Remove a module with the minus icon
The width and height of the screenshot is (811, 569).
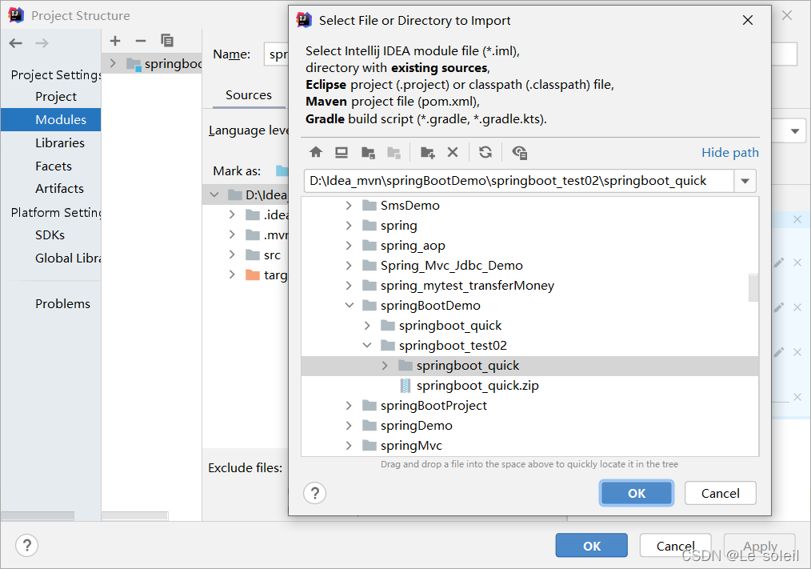coord(140,40)
